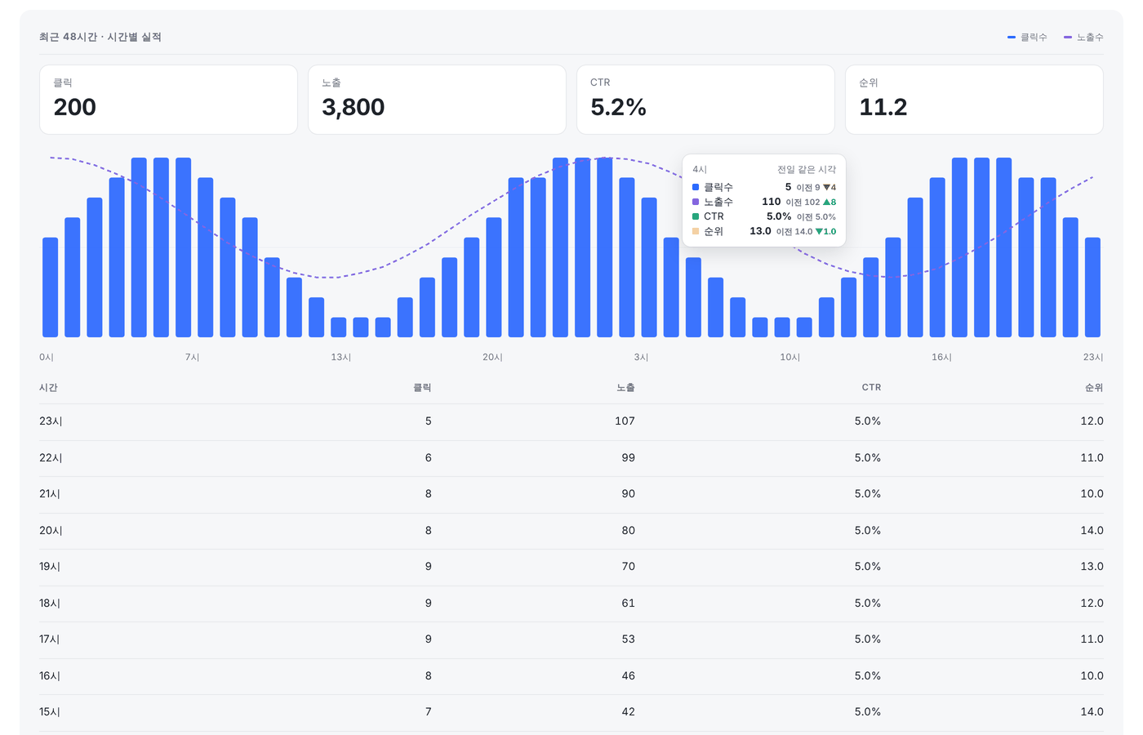
Task: Click the 0시 label on the chart axis
Action: tap(47, 358)
